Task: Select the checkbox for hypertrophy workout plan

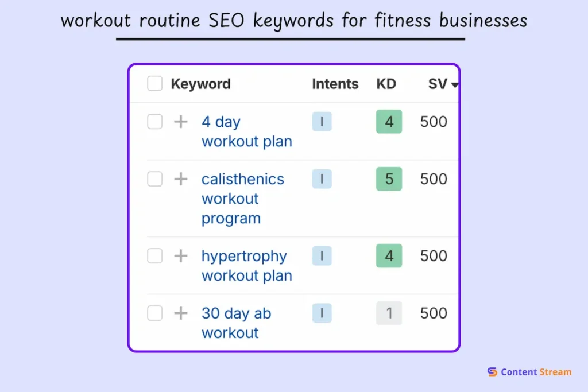Action: pyautogui.click(x=154, y=256)
